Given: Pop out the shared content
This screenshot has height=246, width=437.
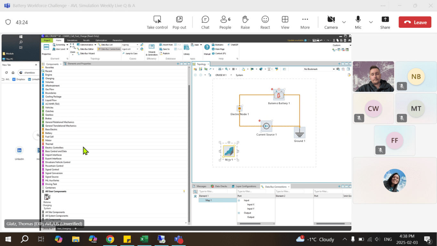Looking at the screenshot, I should tap(179, 22).
